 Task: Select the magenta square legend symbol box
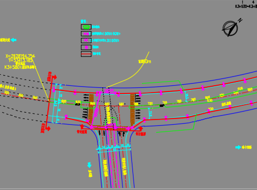click(x=86, y=47)
